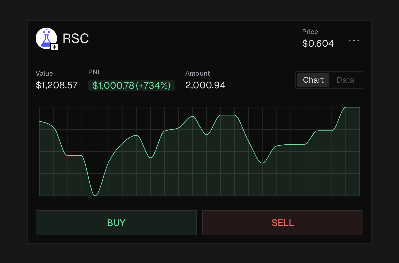Click the Value label text
399x263 pixels.
click(x=44, y=73)
